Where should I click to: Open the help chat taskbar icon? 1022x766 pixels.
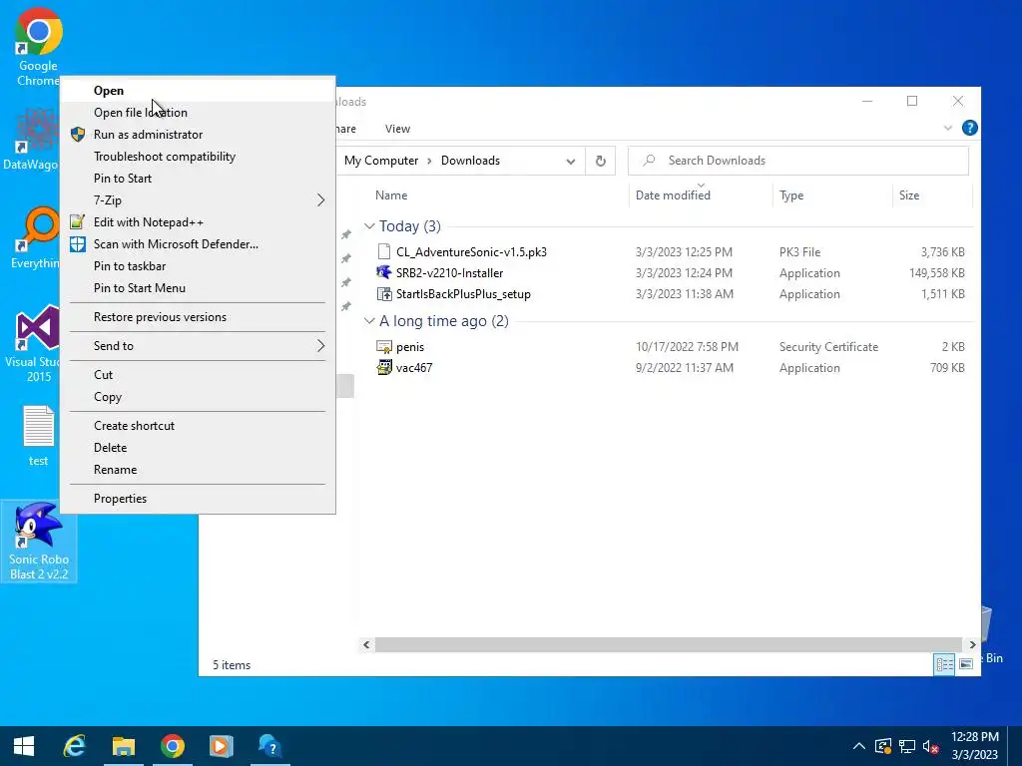[269, 746]
